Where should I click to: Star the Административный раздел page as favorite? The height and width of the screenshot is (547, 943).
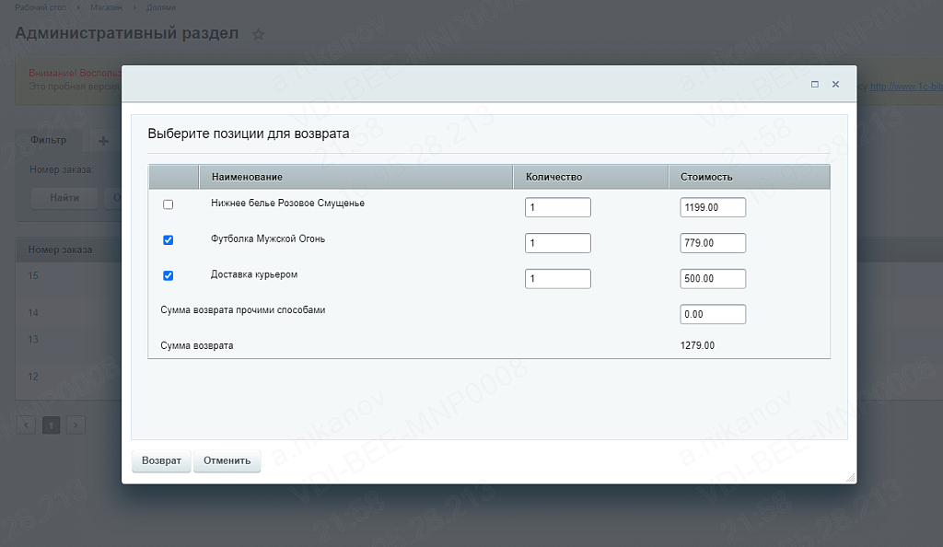[259, 34]
